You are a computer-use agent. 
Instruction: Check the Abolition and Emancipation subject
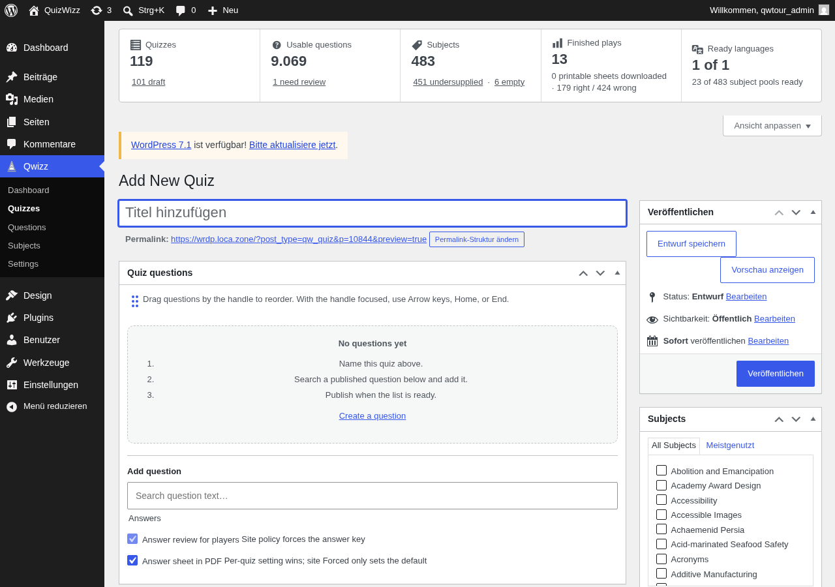click(x=661, y=470)
